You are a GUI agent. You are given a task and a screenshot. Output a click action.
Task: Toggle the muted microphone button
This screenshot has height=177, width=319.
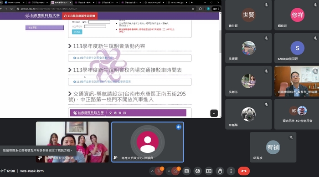tap(159, 171)
